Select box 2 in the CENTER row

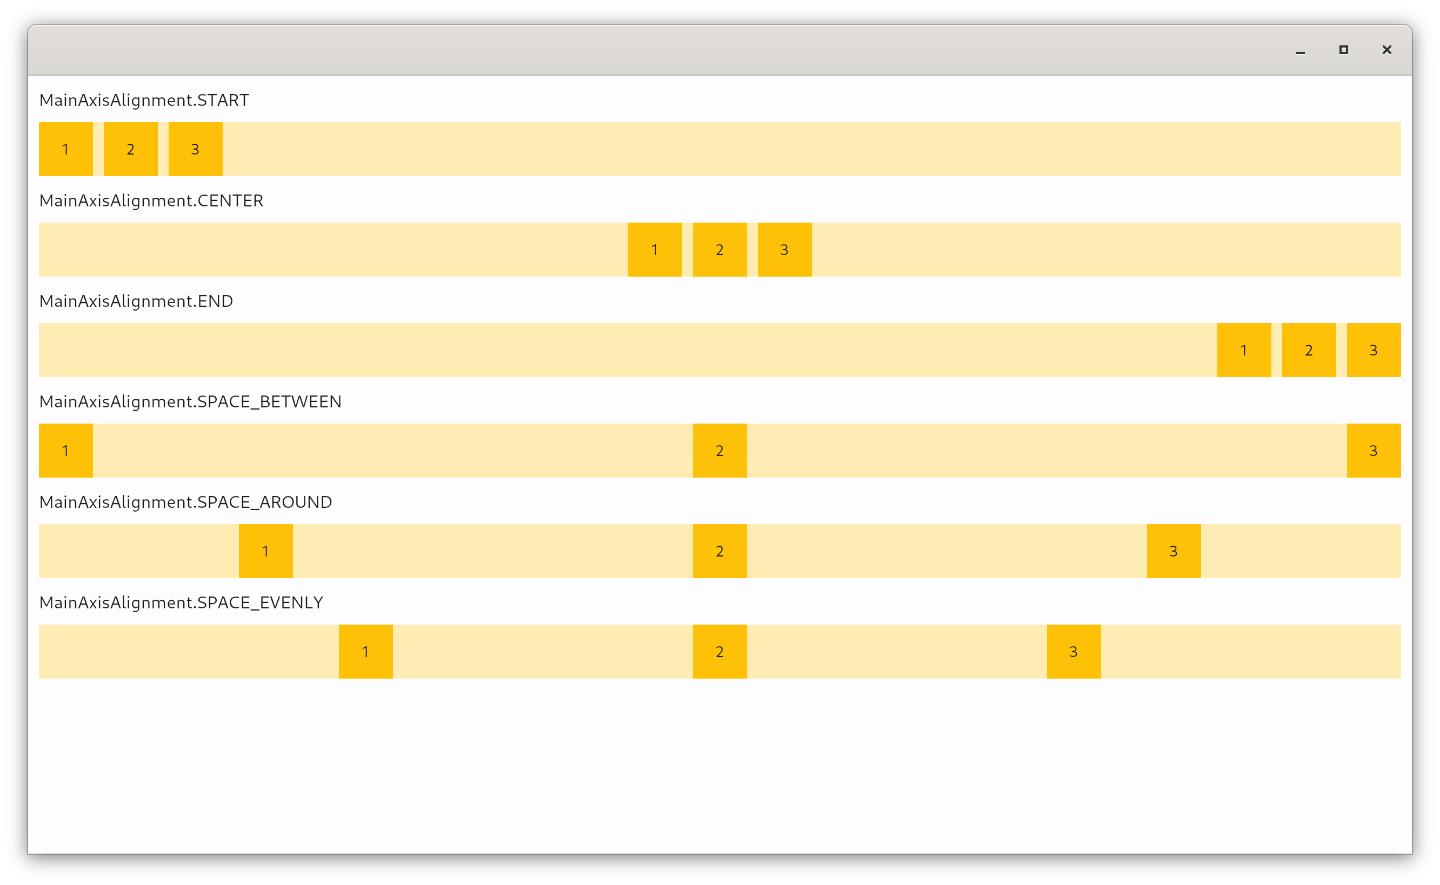pyautogui.click(x=719, y=250)
